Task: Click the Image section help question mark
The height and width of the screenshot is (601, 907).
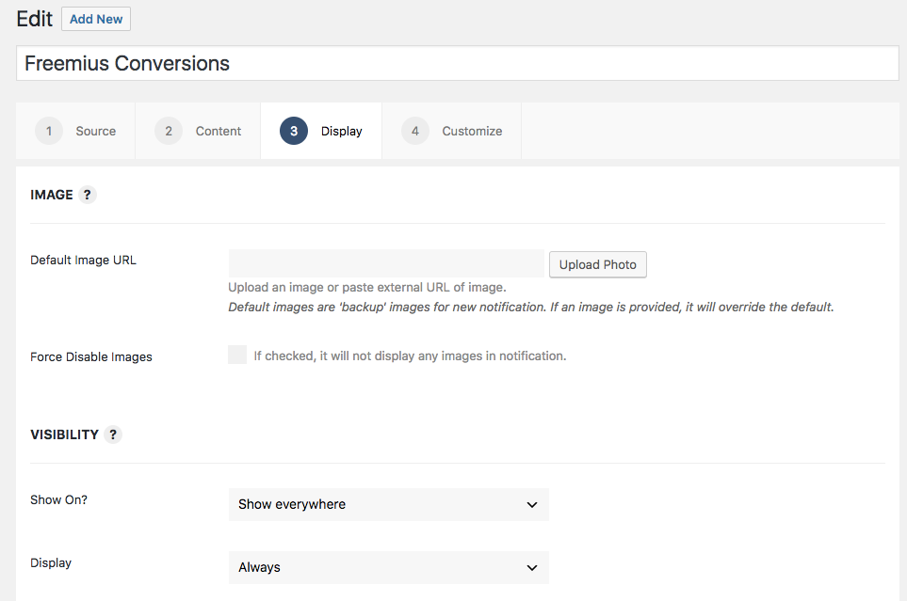Action: (88, 195)
